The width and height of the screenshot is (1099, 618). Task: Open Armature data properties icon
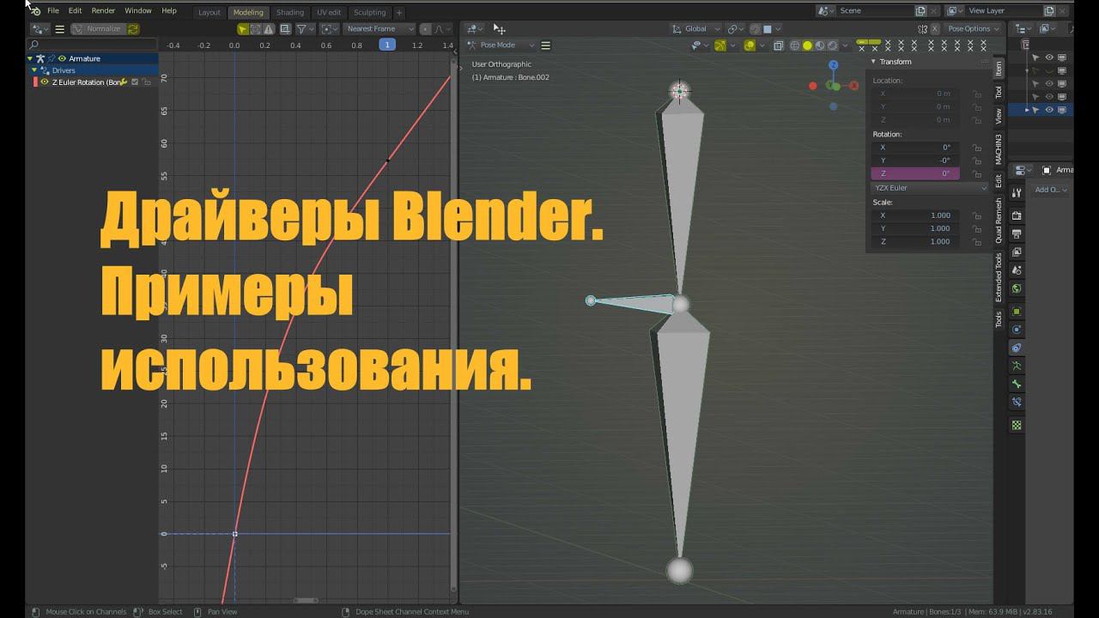point(1017,366)
